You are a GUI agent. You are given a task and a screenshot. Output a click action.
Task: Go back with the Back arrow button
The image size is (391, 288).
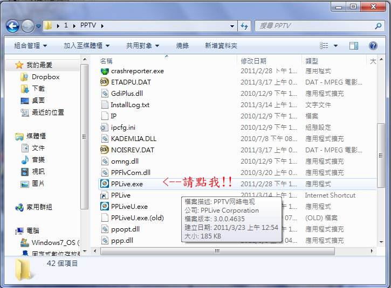point(12,26)
